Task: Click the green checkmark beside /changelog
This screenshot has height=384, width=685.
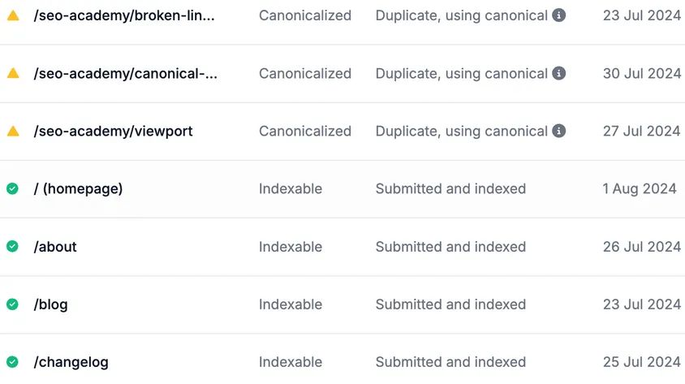Action: tap(13, 362)
